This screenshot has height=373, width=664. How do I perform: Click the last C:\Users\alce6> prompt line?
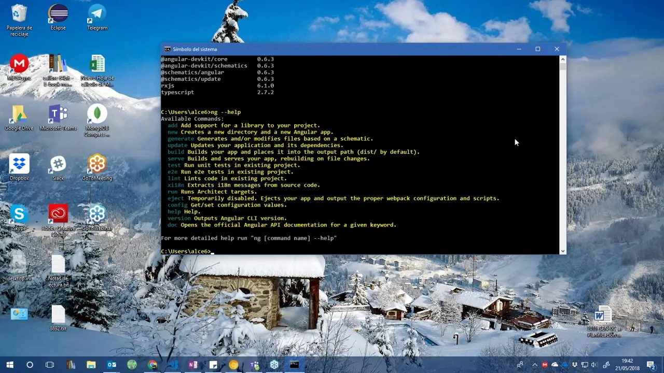pyautogui.click(x=186, y=251)
